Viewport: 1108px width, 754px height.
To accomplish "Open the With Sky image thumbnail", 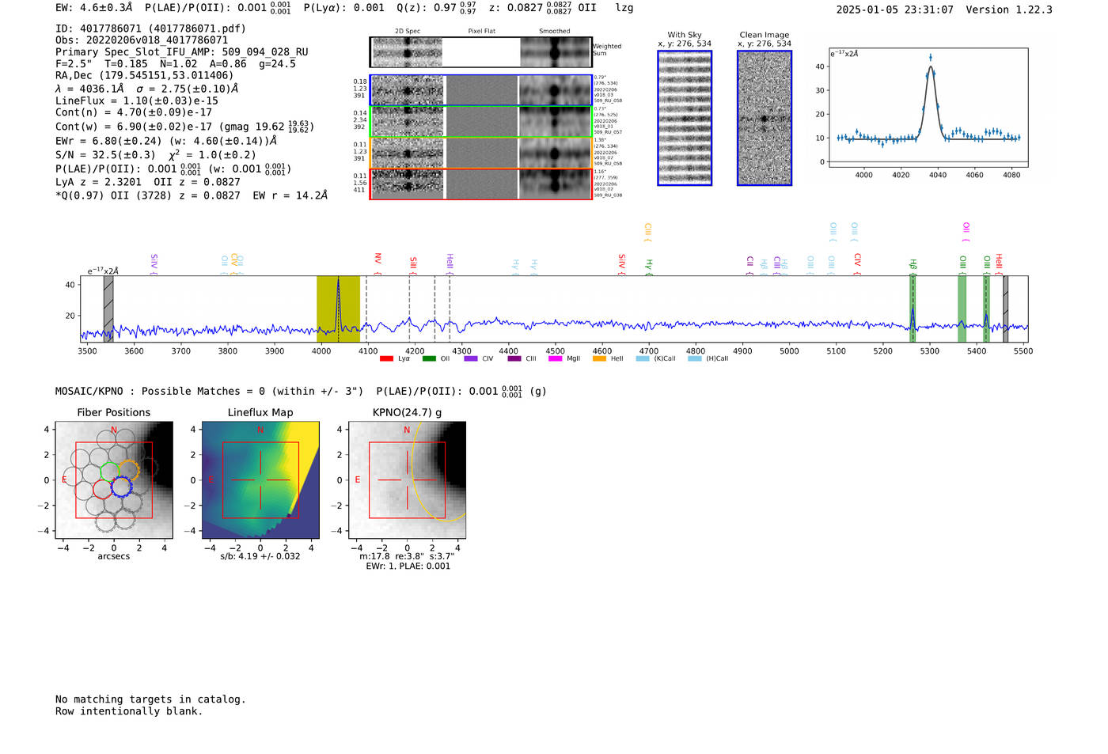I will 685,118.
